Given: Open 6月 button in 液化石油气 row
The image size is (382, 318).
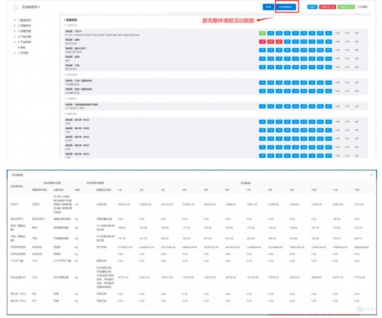Looking at the screenshot, I should [x=304, y=50].
